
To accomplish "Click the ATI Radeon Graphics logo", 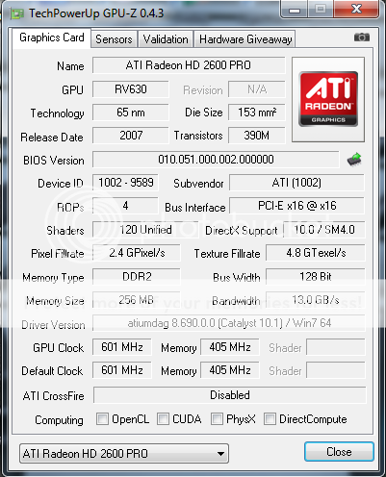I will pos(328,99).
